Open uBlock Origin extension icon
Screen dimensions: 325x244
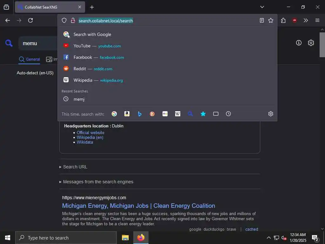tap(295, 20)
